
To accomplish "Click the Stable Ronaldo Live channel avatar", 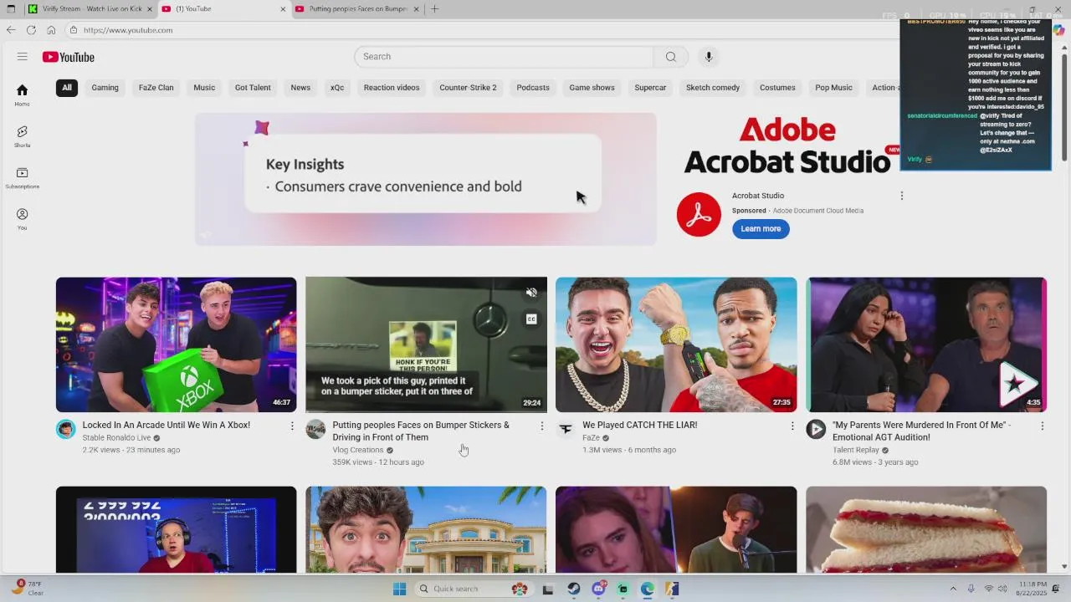I will tap(65, 430).
